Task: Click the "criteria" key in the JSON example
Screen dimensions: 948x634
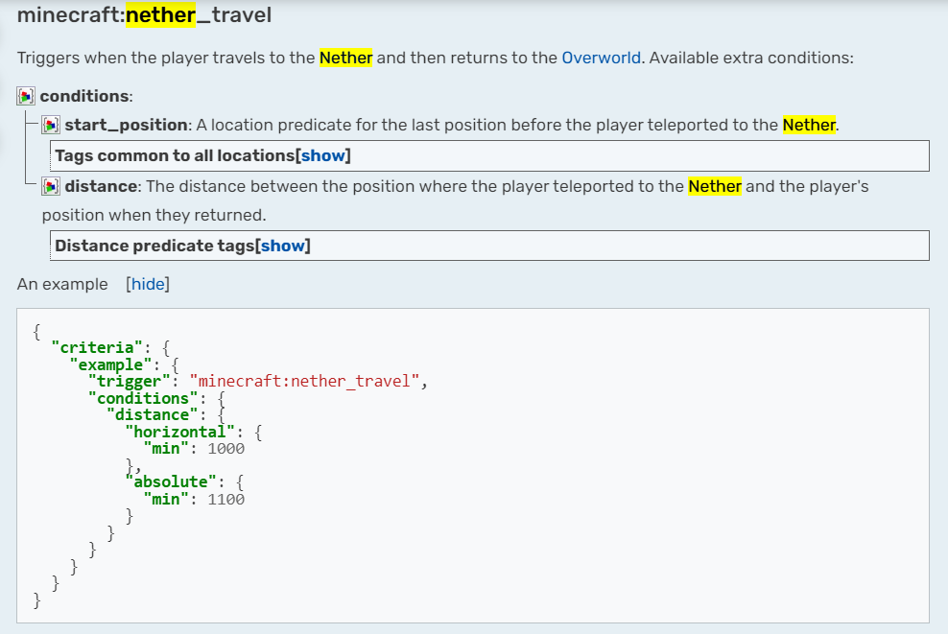Action: 97,348
